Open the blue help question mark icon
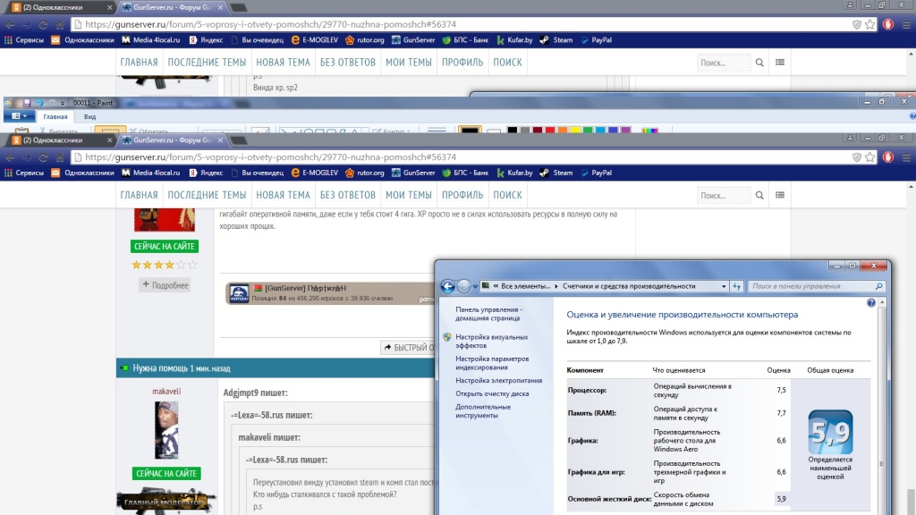The height and width of the screenshot is (515, 916). [870, 304]
